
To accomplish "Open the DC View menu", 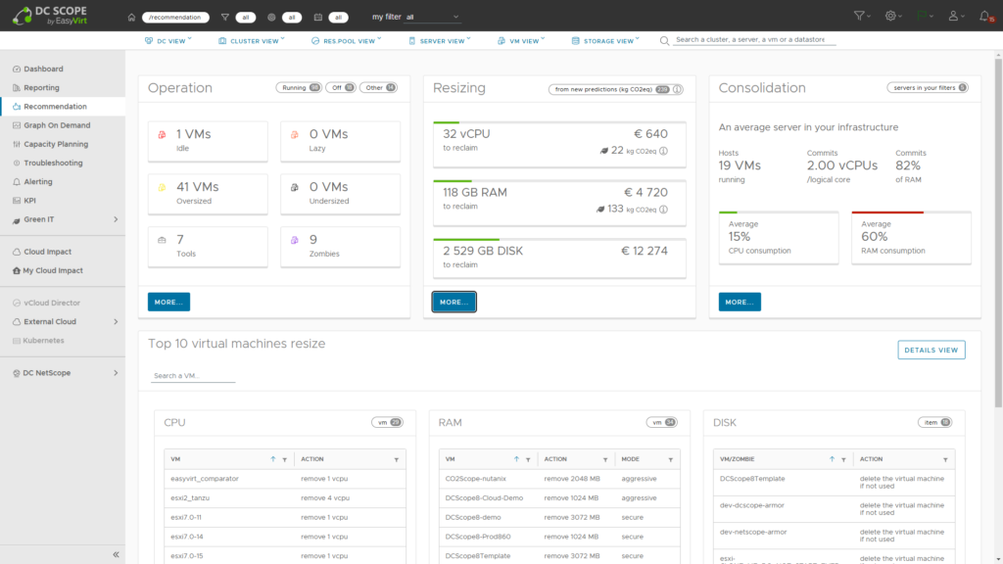I will 168,41.
